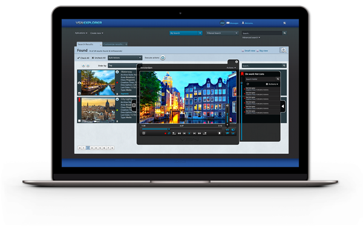Viewport: 363px width, 230px height.
Task: Move the Amsterdam video playhead on the seek bar
Action: [169, 129]
